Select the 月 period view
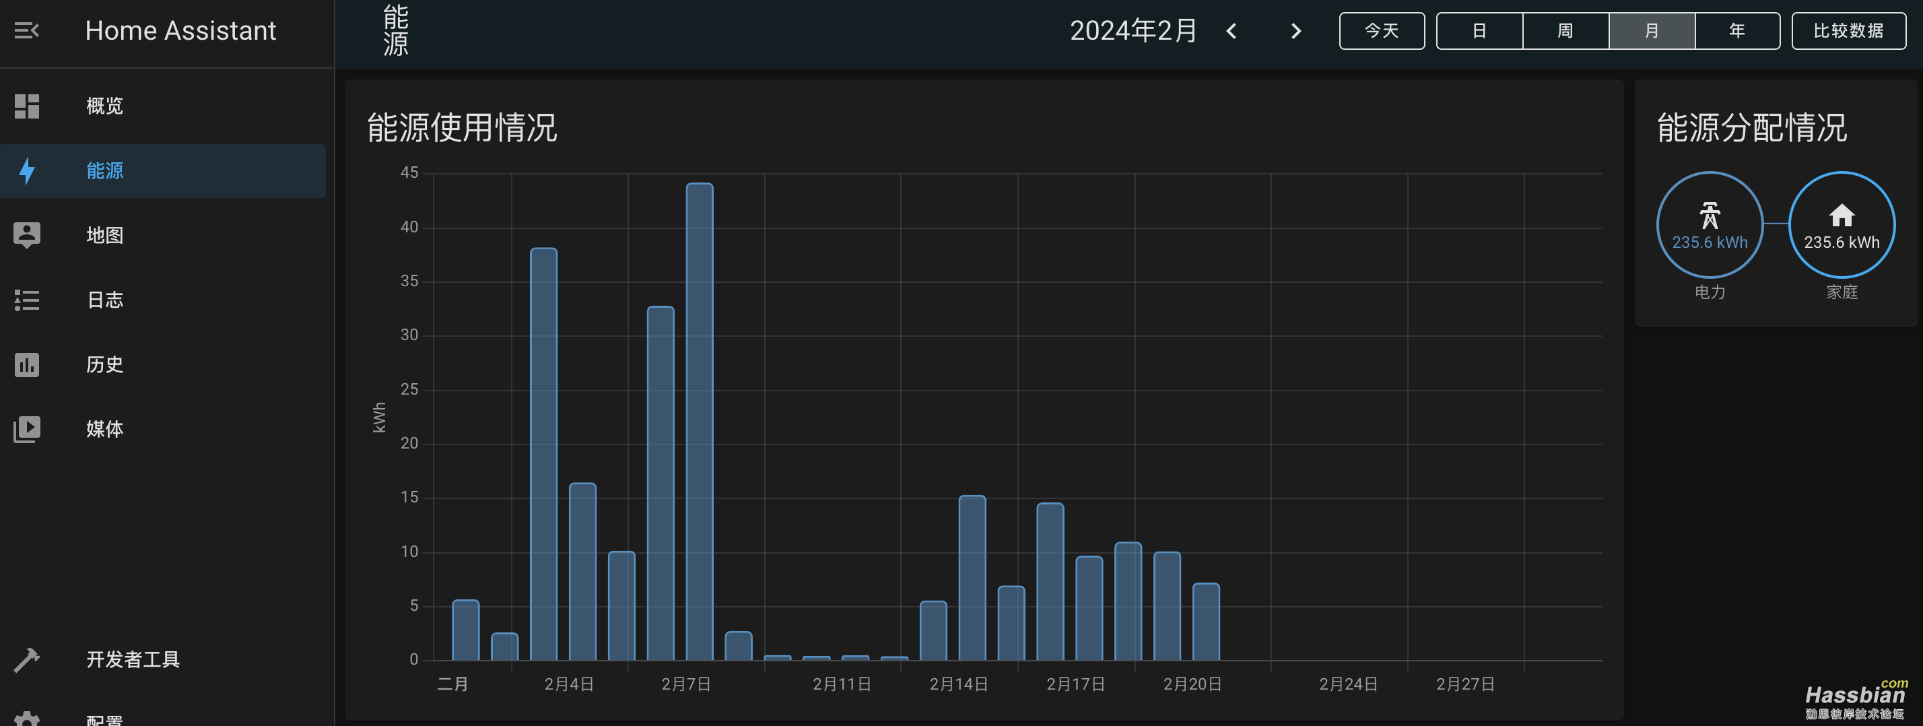This screenshot has height=726, width=1923. [x=1651, y=30]
